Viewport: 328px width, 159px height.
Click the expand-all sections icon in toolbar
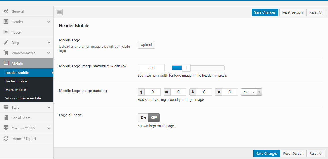59,12
